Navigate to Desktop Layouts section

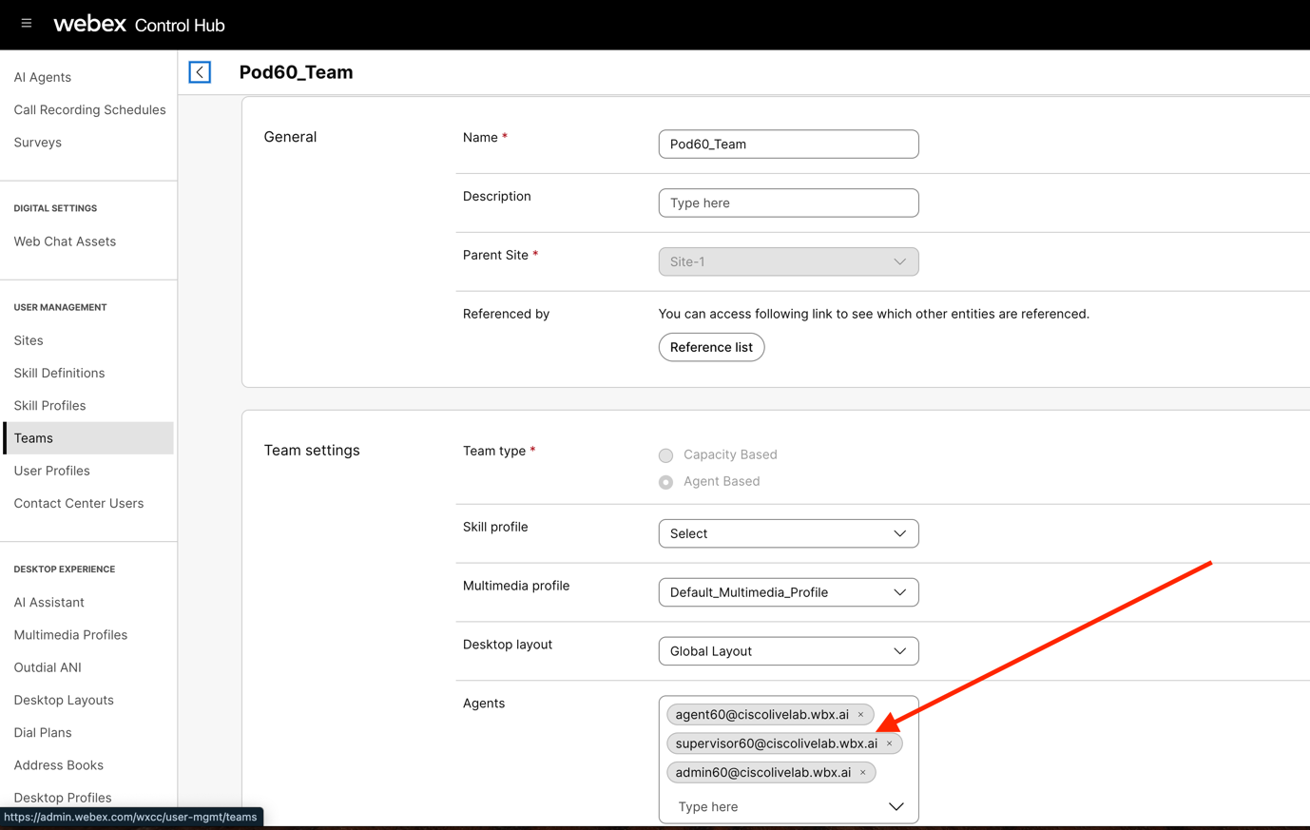tap(64, 701)
